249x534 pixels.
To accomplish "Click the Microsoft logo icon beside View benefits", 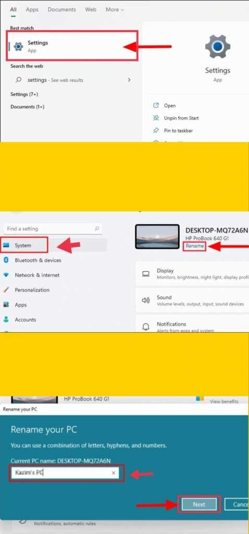I will (x=200, y=398).
